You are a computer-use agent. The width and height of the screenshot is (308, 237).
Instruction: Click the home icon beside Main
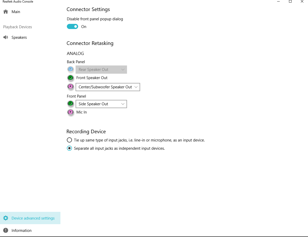tap(6, 12)
